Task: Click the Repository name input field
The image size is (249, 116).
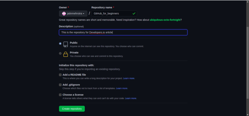Action: (x=114, y=14)
